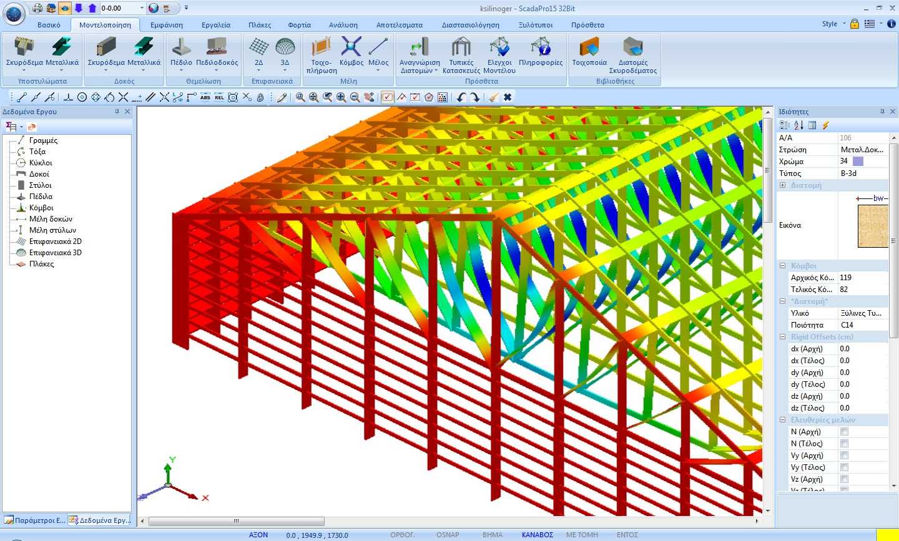Screen dimensions: 899x541
Task: Open the Παράμετροι Ε... bottom tab
Action: pos(35,520)
